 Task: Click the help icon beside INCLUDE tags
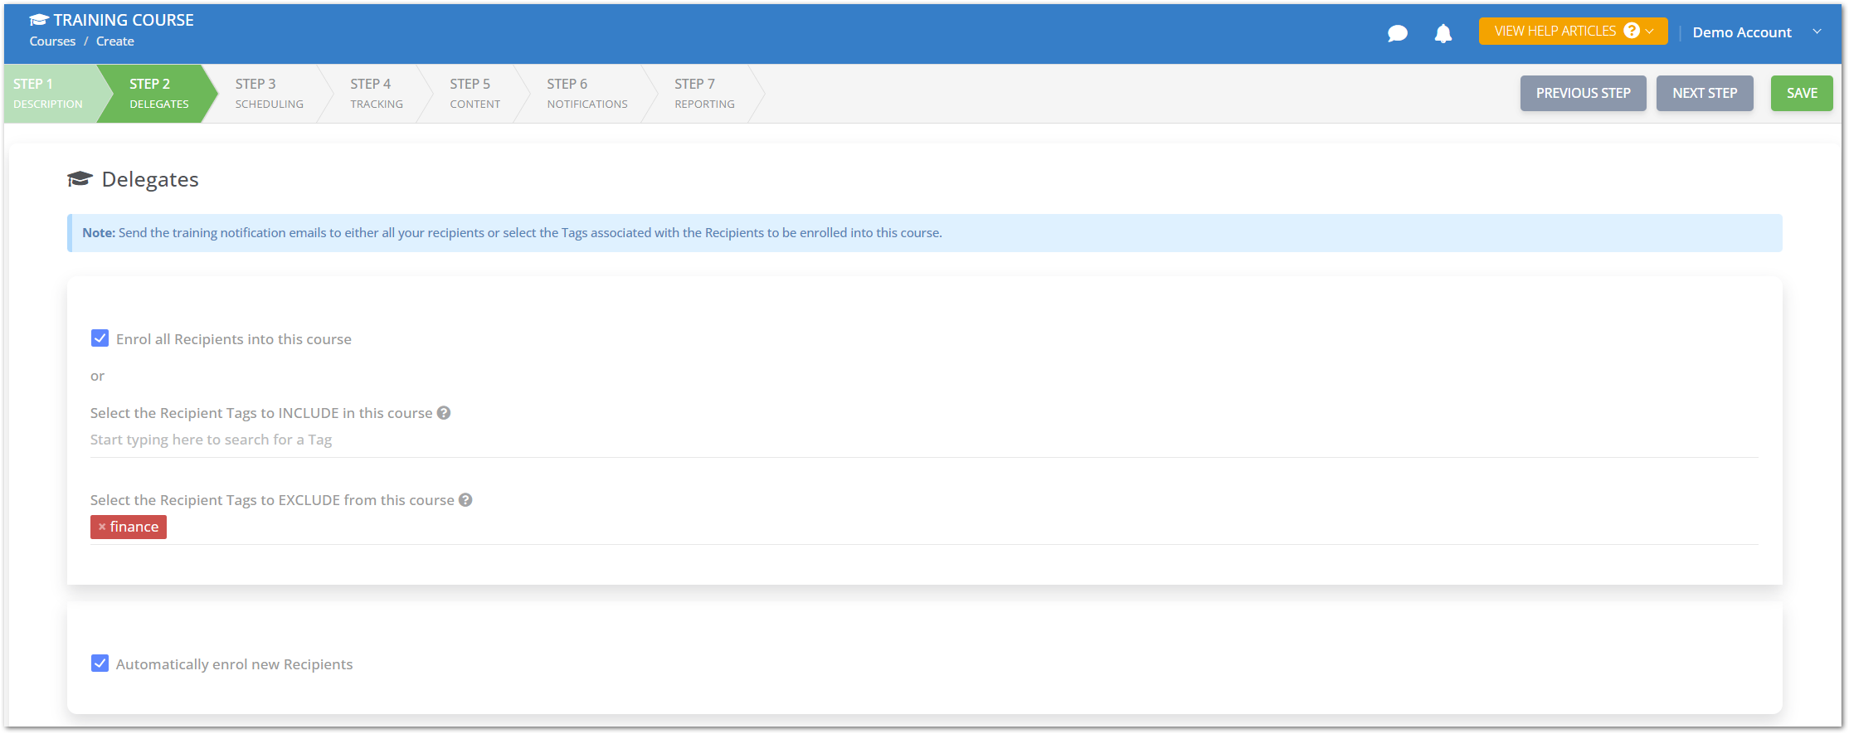click(x=444, y=413)
